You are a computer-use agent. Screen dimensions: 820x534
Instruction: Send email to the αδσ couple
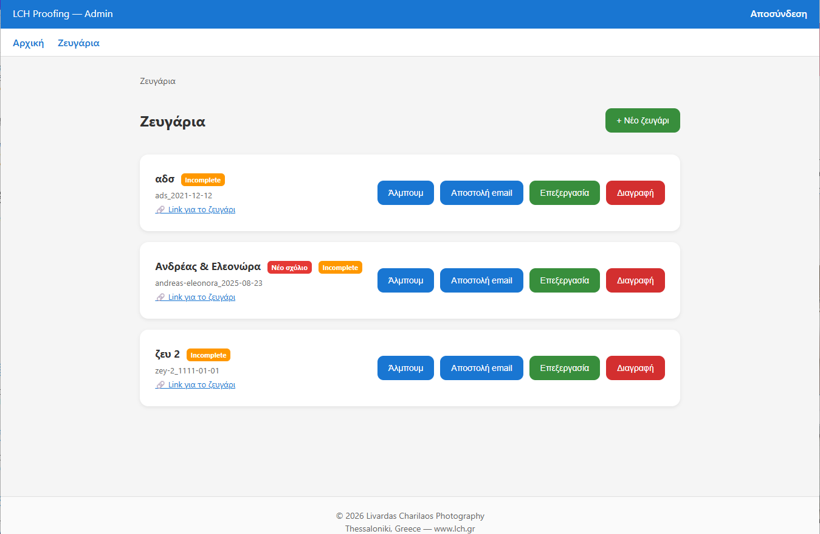[x=481, y=193]
